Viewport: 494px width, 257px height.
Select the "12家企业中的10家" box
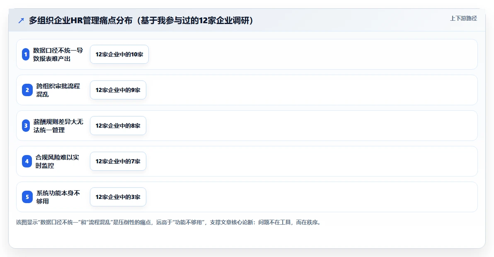coord(119,54)
